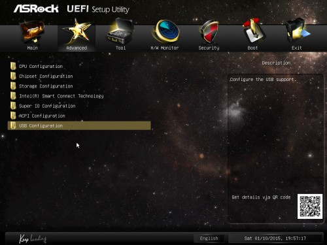Click the H/W Monitor radar icon
The width and height of the screenshot is (327, 245).
[165, 31]
